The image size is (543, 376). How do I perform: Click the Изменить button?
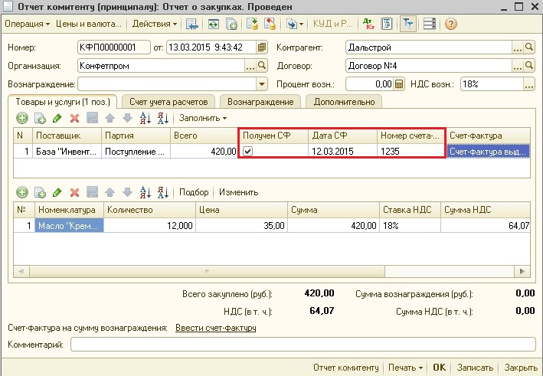(x=239, y=192)
